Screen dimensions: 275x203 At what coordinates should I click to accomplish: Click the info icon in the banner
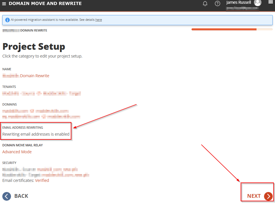(8, 20)
